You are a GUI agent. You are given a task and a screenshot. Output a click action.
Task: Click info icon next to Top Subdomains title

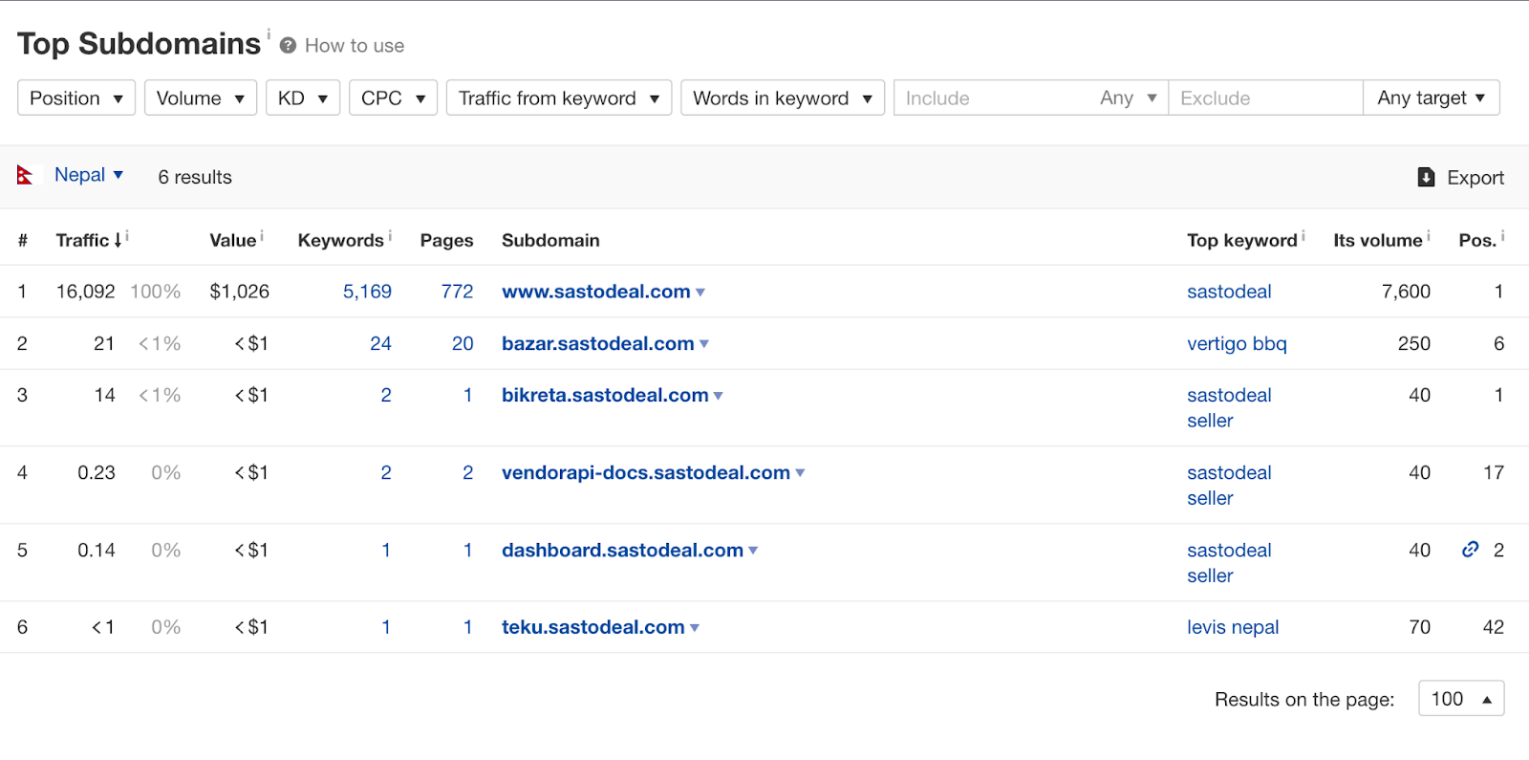[x=269, y=33]
